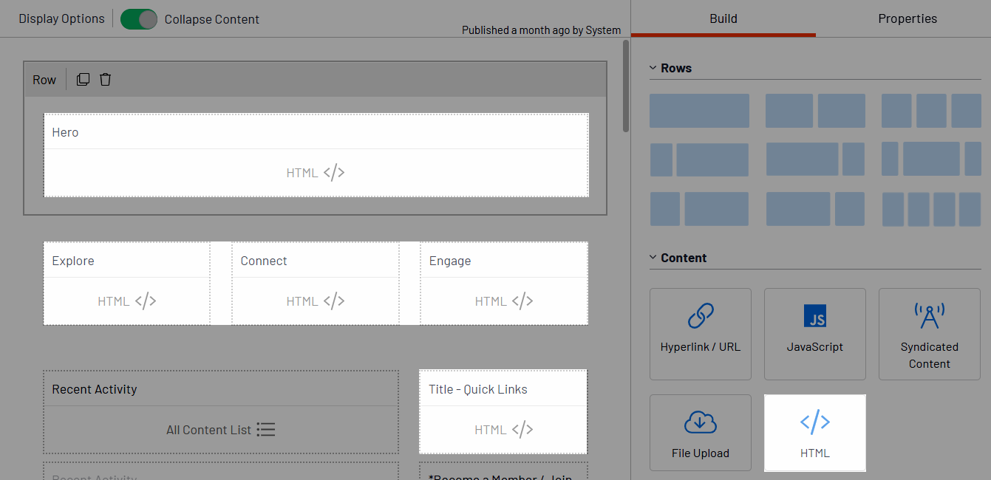Select the narrow-wide-narrow three column layout
The image size is (991, 480).
pyautogui.click(x=931, y=160)
